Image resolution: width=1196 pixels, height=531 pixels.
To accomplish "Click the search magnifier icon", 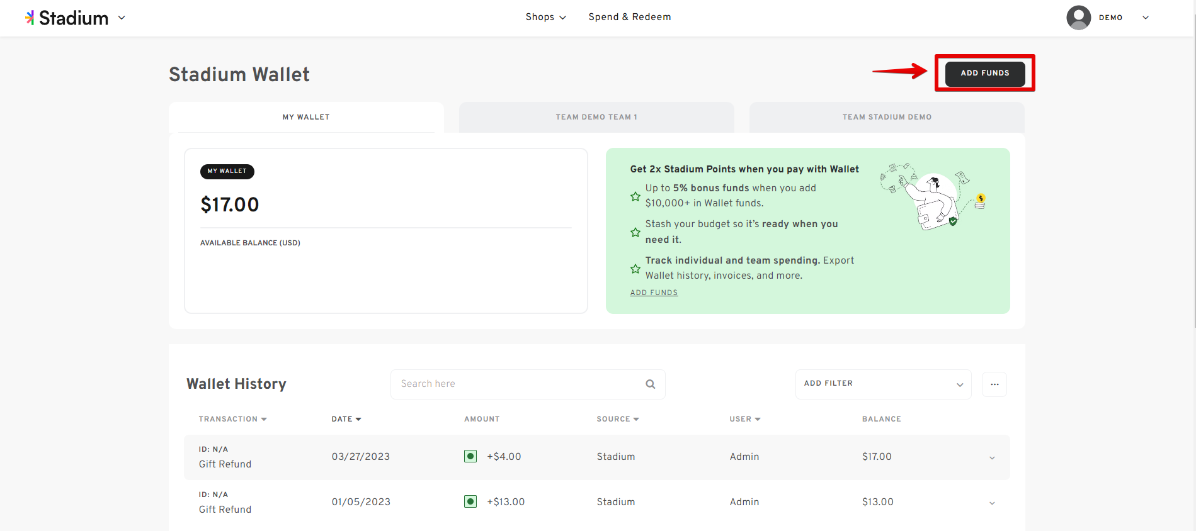I will (651, 384).
